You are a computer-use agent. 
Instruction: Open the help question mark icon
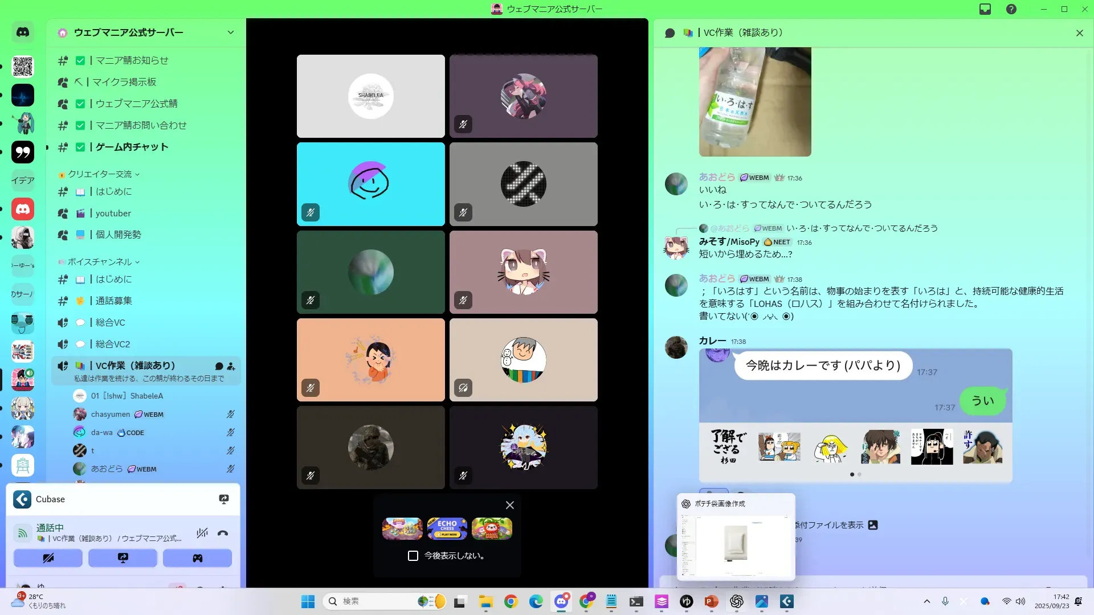pos(1011,9)
